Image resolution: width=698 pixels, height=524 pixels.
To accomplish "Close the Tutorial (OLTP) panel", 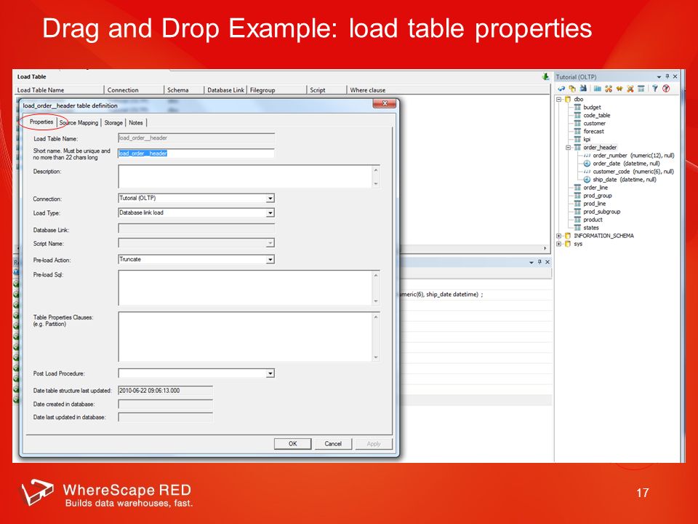I will point(675,76).
